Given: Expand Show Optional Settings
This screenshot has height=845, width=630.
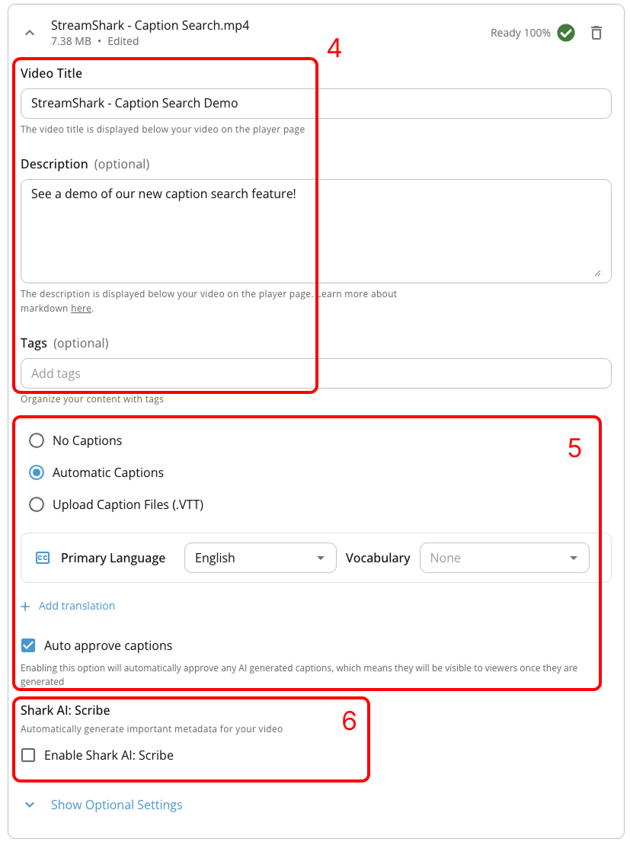Looking at the screenshot, I should point(117,805).
